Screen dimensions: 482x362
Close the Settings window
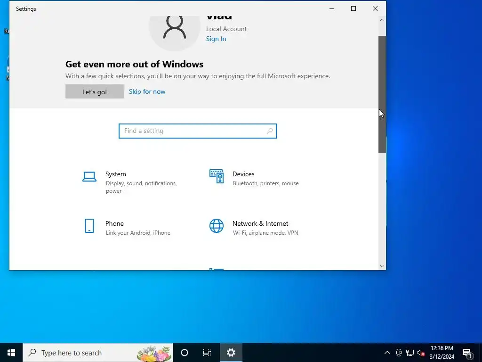(x=375, y=8)
